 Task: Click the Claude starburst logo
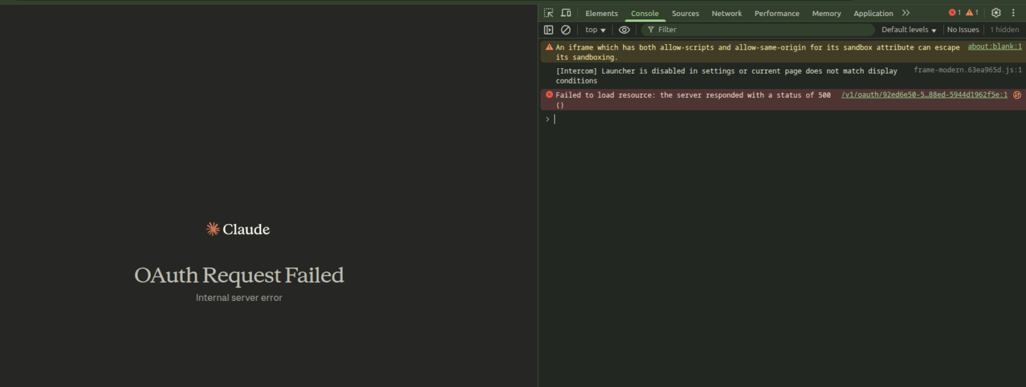213,229
